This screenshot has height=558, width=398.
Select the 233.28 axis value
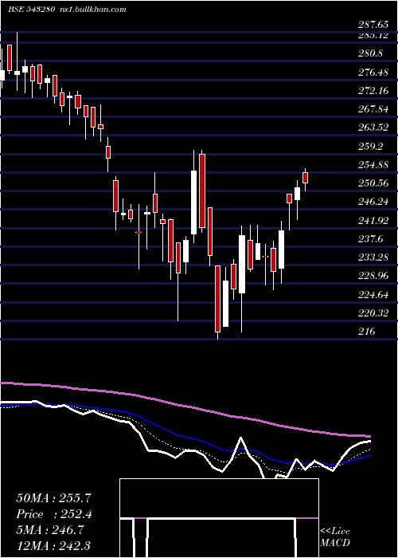(x=373, y=257)
